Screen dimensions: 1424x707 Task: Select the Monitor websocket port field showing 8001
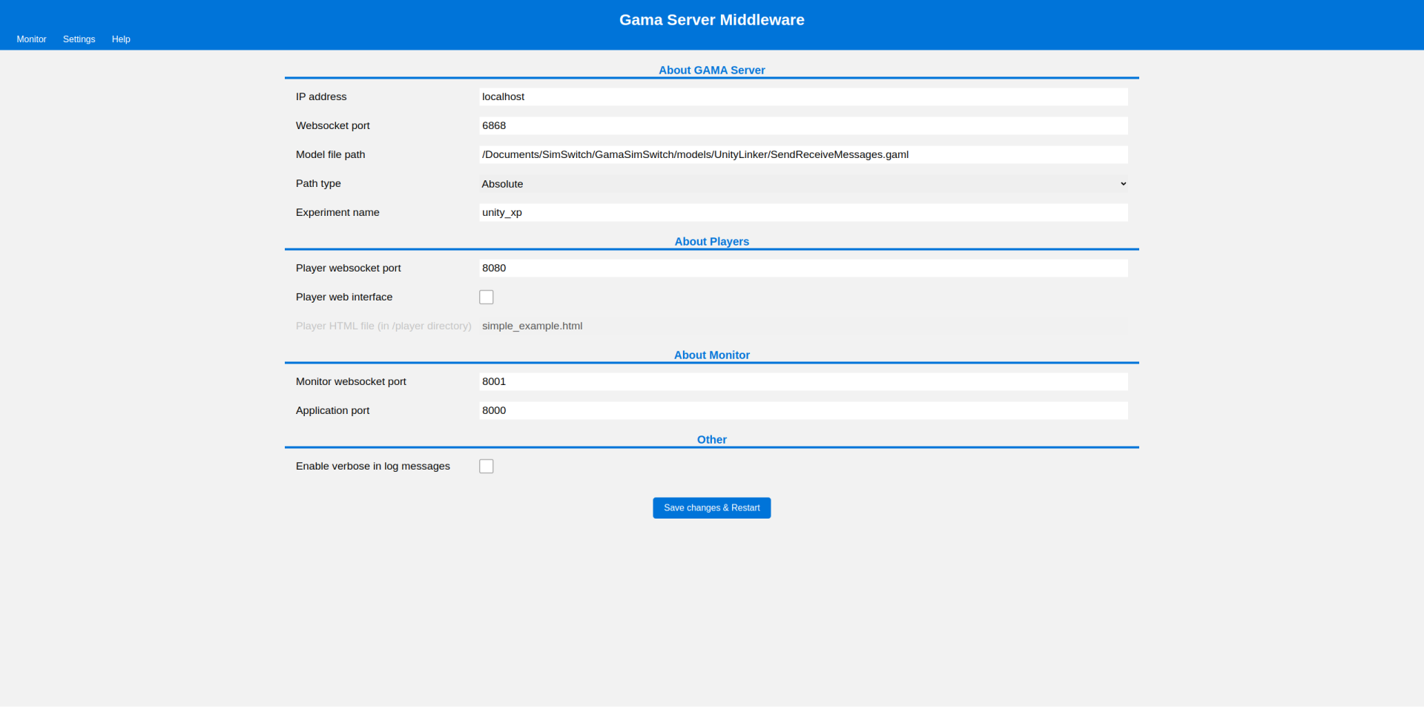tap(803, 381)
